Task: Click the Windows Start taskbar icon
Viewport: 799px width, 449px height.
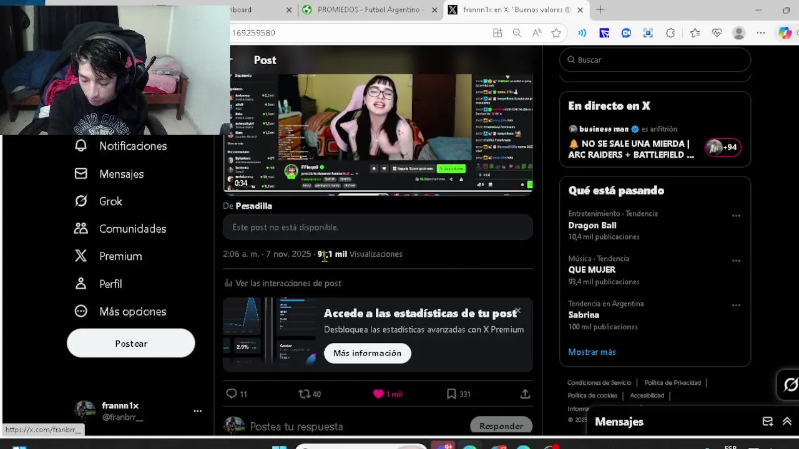Action: [279, 447]
